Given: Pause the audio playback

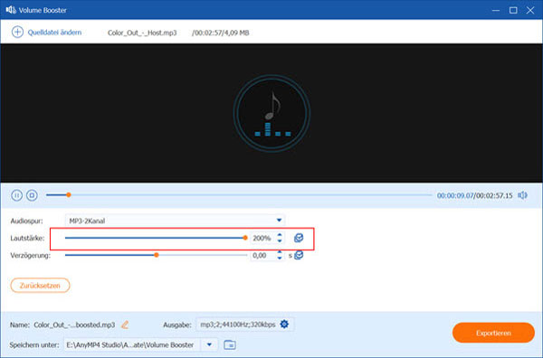Looking at the screenshot, I should tap(16, 195).
